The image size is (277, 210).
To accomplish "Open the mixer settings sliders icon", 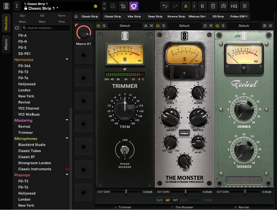I will click(x=244, y=6).
